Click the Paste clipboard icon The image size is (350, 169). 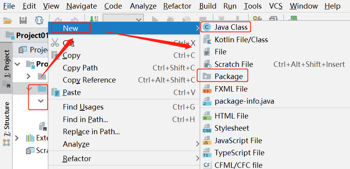click(x=55, y=93)
